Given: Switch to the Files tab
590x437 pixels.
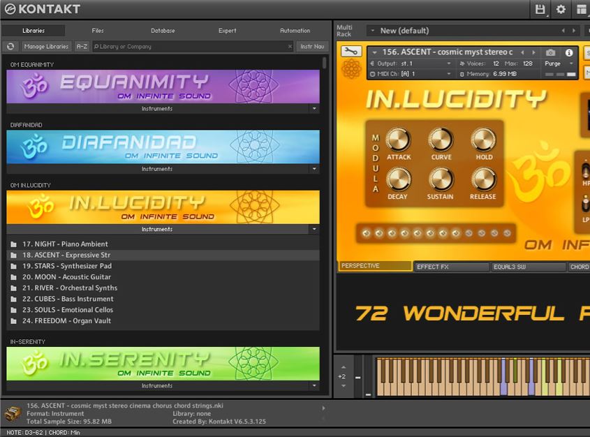Looking at the screenshot, I should tap(98, 31).
